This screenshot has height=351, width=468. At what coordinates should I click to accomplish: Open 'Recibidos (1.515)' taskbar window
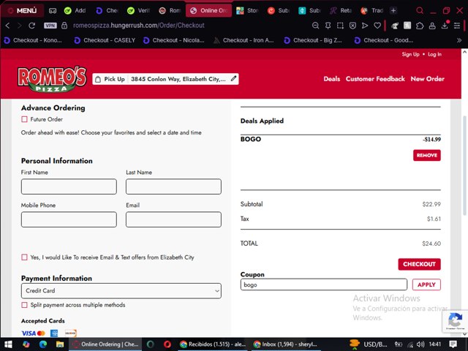click(213, 344)
